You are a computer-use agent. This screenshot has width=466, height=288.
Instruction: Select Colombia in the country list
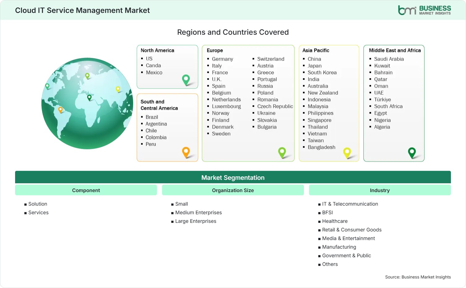click(156, 137)
